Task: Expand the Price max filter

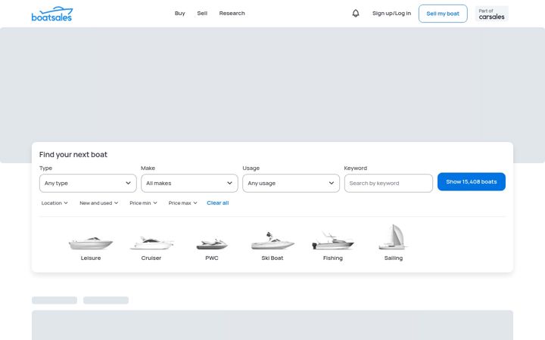Action: pyautogui.click(x=183, y=203)
